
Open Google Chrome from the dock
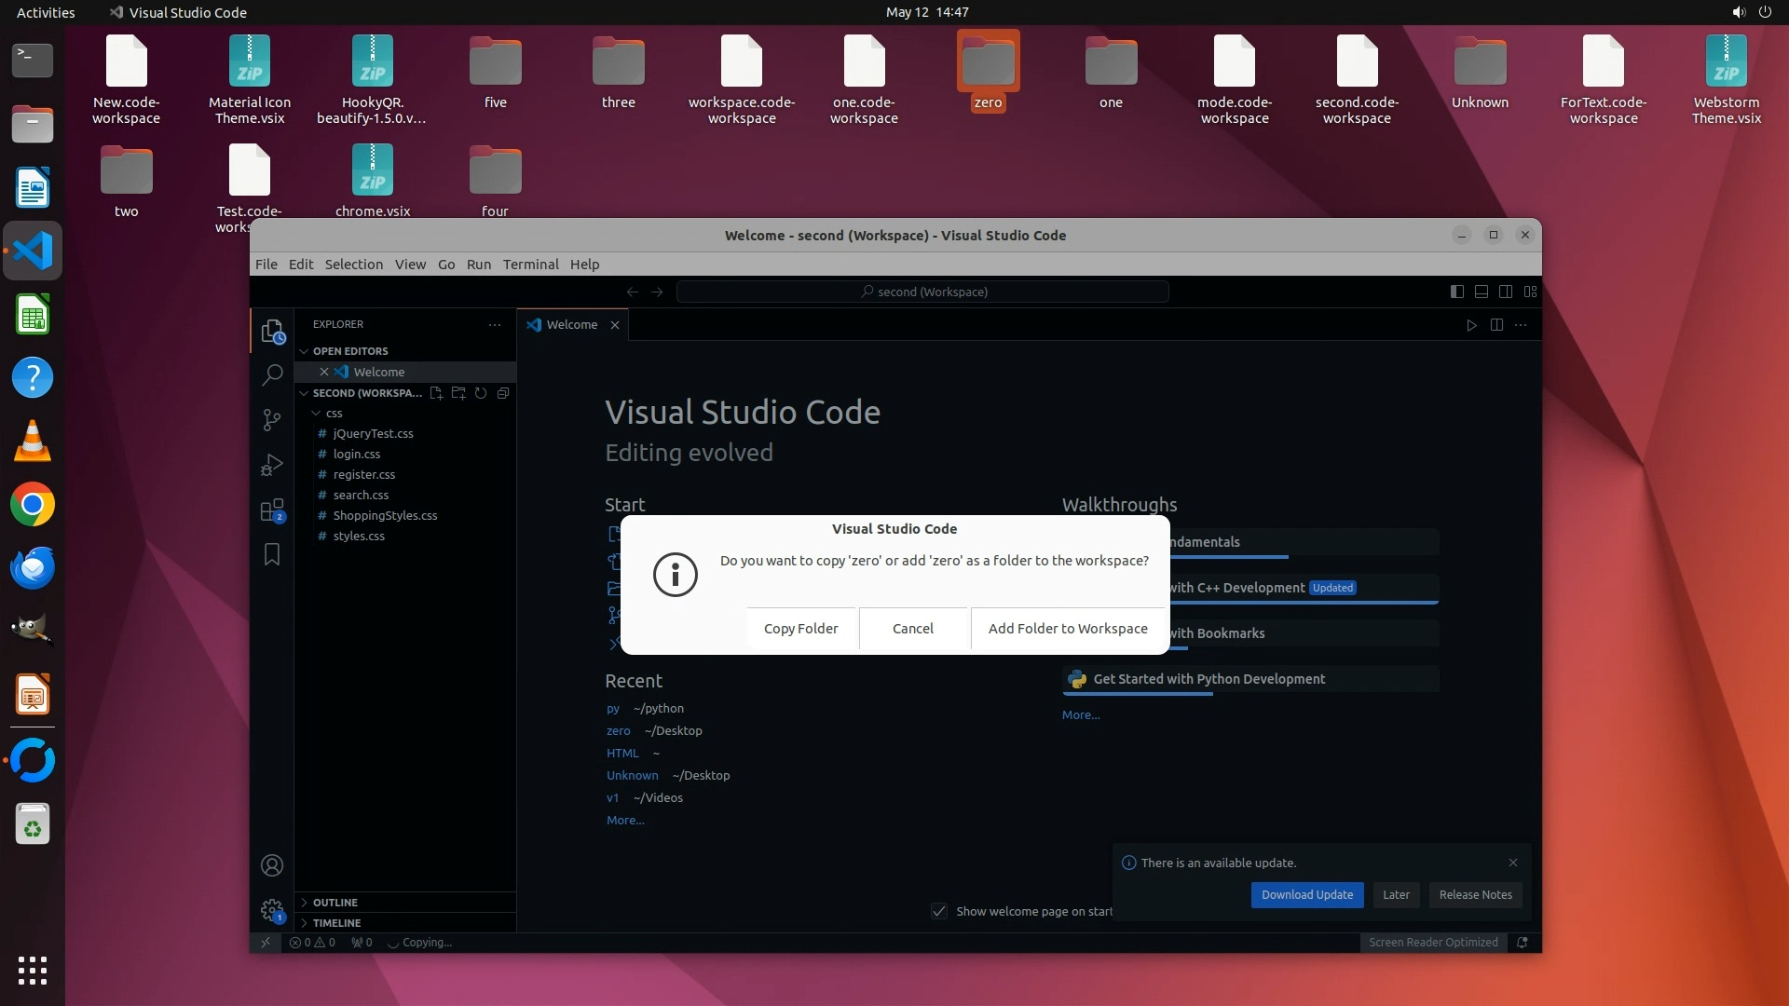pos(33,505)
